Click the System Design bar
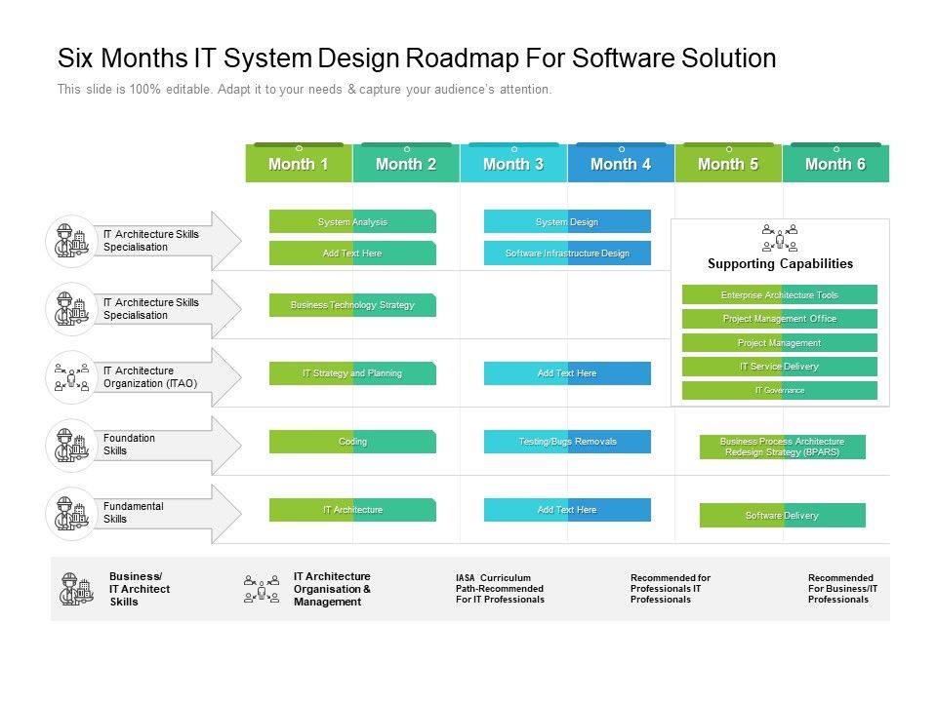 point(567,221)
